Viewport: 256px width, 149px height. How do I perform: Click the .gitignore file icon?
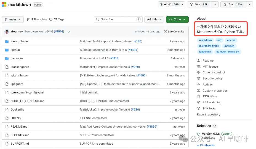pyautogui.click(x=7, y=84)
